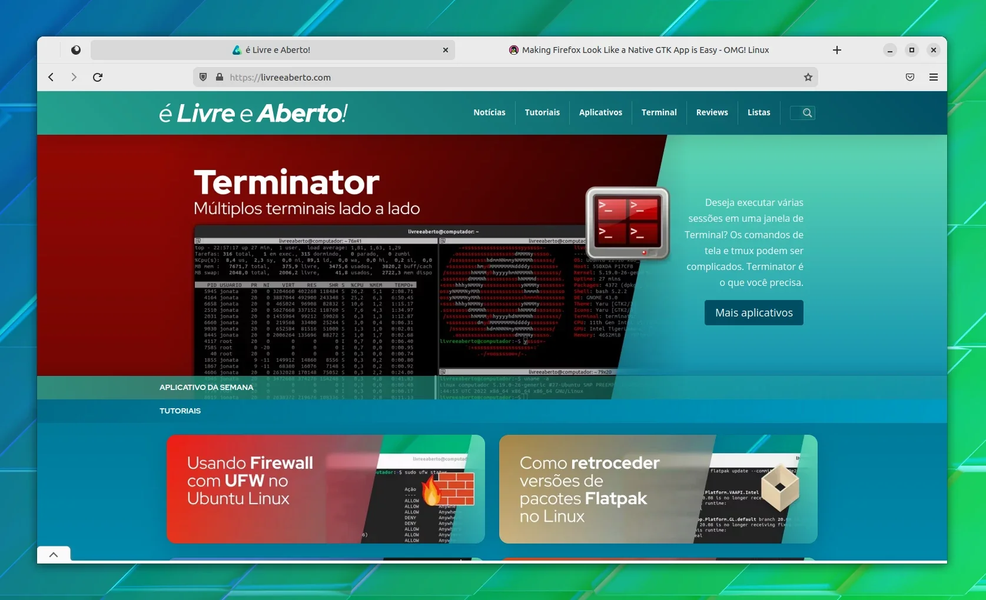Open the Listas menu item

759,112
